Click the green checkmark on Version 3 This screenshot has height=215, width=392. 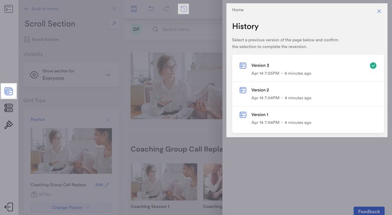point(373,66)
